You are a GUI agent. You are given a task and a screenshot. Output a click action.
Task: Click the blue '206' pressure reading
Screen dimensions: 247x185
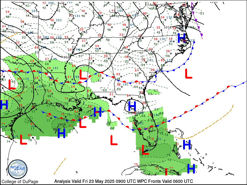click(51, 3)
